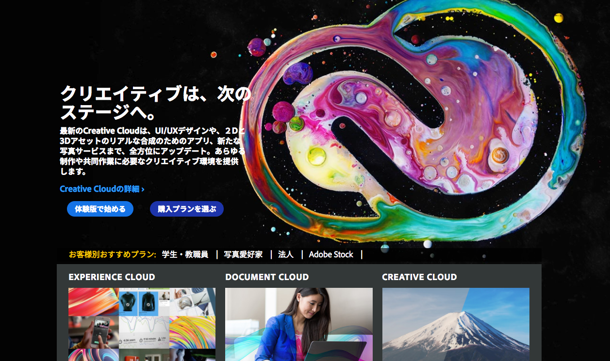
Task: Open the Creative Cloudの詳細 link
Action: 102,189
